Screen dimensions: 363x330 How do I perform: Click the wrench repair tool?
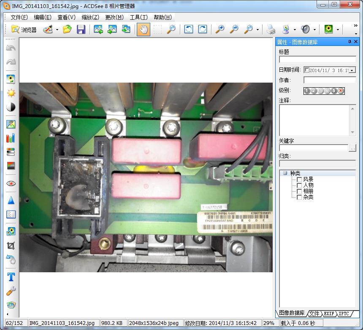coord(11,291)
